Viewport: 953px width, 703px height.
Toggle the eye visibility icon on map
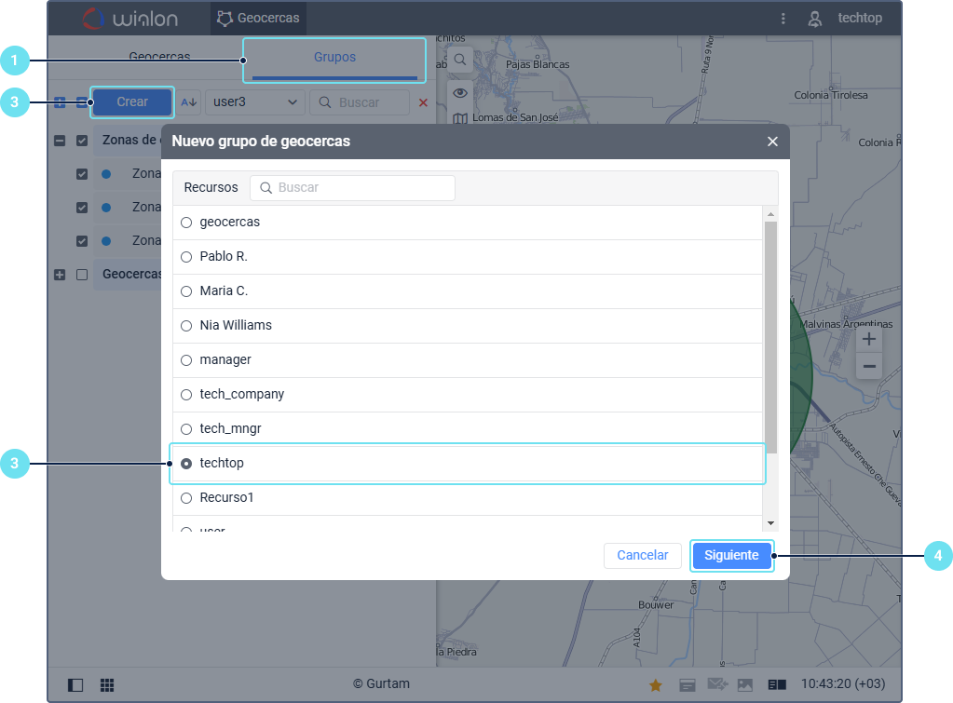(x=460, y=93)
